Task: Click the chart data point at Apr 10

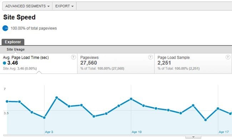Action: coord(131,99)
